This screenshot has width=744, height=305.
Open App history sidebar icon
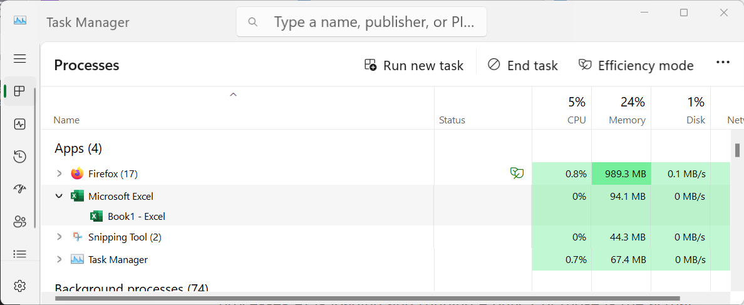point(19,157)
